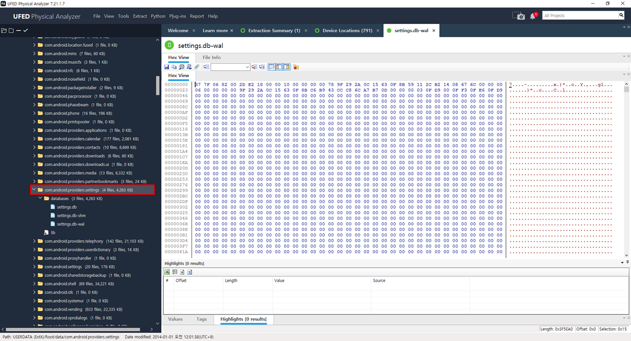Image resolution: width=631 pixels, height=341 pixels.
Task: Open the Plug-ins menu
Action: pyautogui.click(x=178, y=16)
